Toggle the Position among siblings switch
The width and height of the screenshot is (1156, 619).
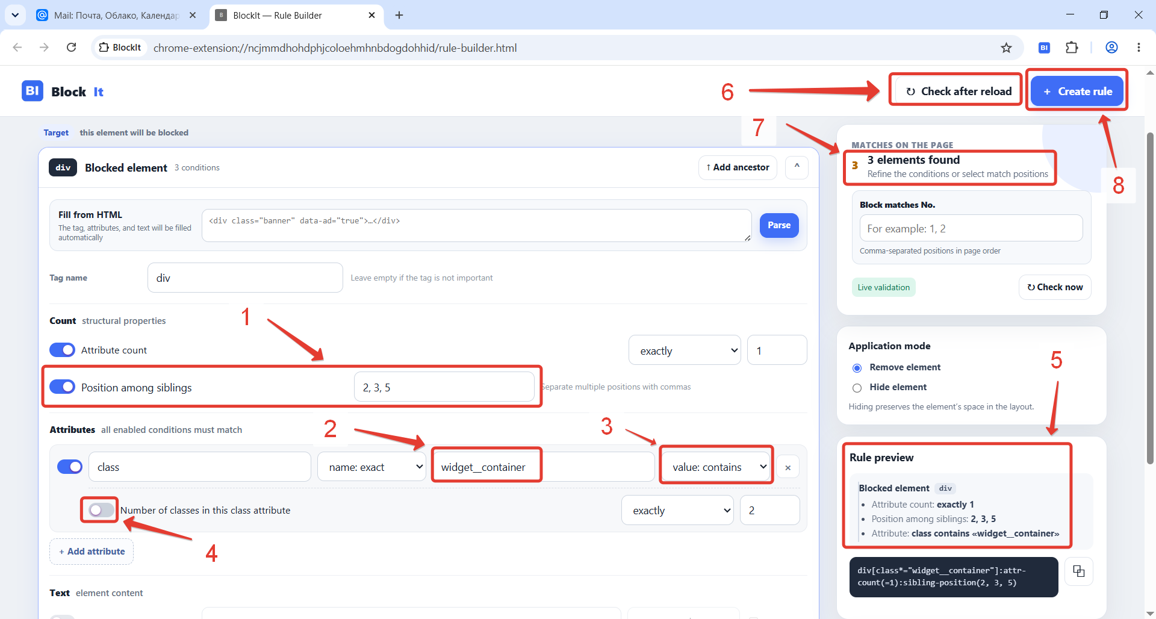click(x=62, y=387)
